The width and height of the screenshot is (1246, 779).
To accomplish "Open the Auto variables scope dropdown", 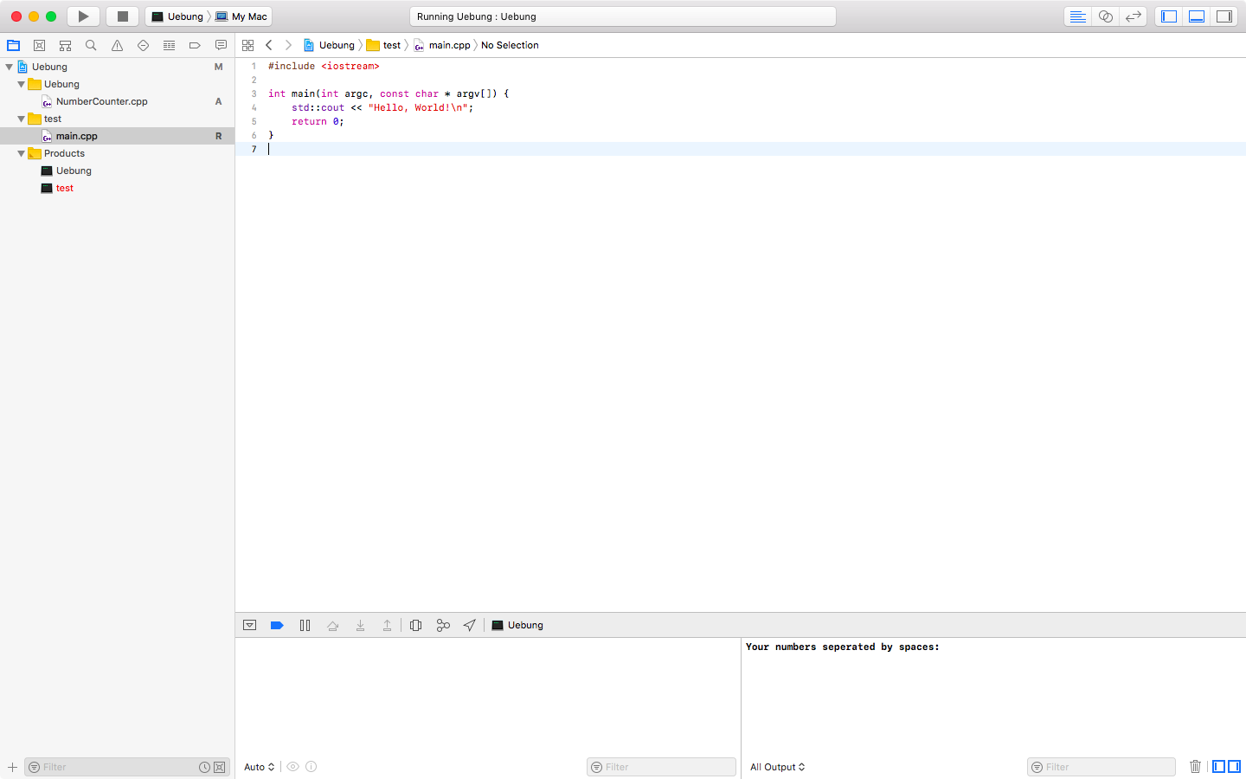I will [259, 767].
